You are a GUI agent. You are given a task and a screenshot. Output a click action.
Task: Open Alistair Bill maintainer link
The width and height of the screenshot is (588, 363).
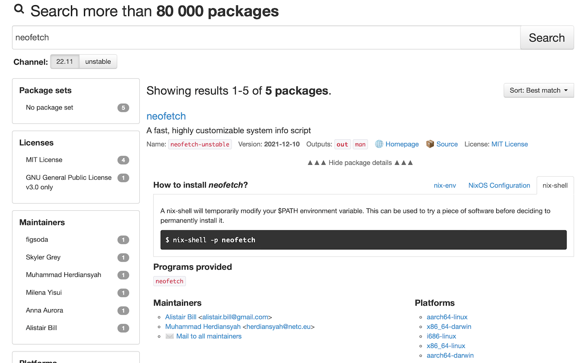tap(181, 317)
